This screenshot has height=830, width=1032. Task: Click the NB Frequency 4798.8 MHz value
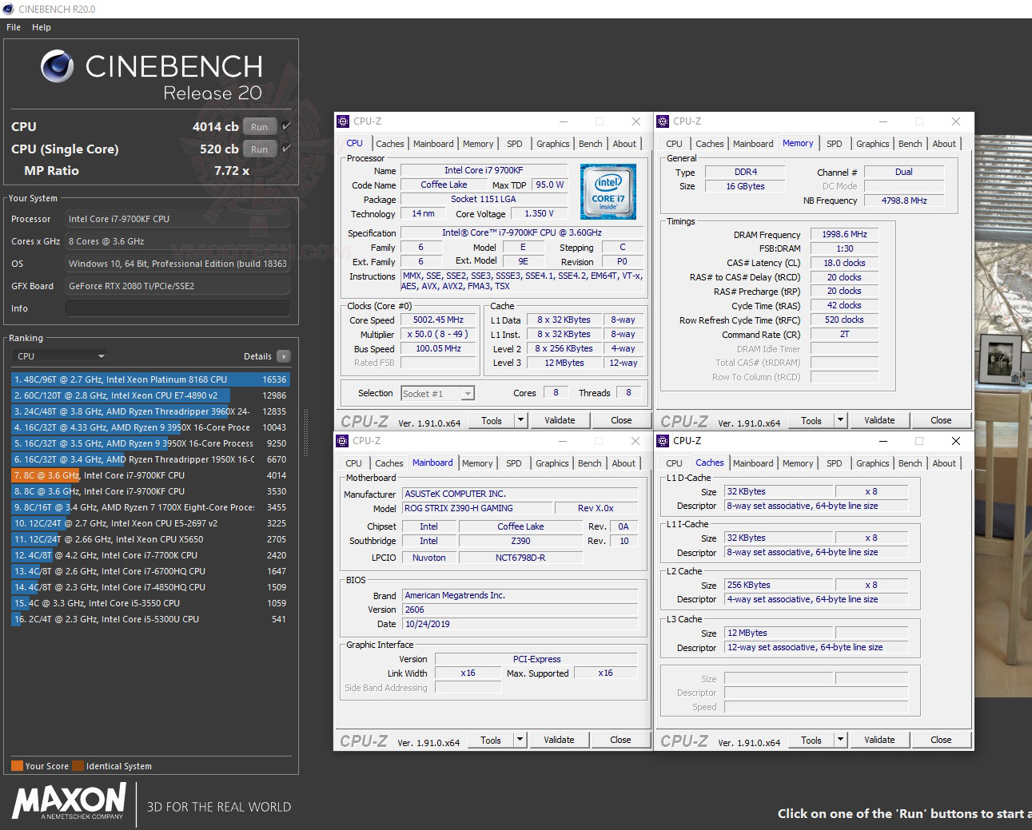click(904, 201)
